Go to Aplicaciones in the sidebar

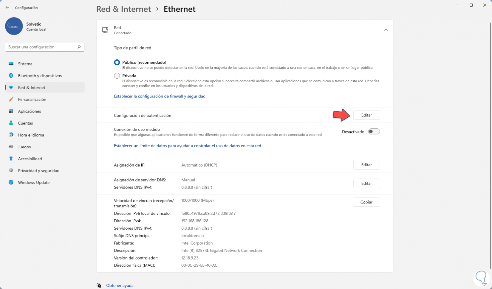(29, 111)
